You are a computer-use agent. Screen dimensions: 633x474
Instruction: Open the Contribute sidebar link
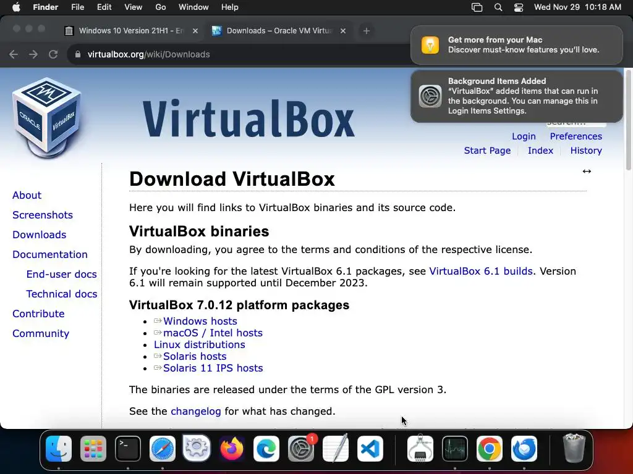point(38,314)
